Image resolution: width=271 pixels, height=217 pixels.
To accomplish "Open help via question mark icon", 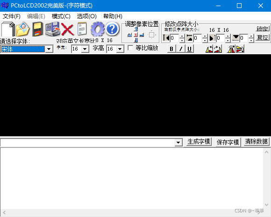I will [112, 29].
